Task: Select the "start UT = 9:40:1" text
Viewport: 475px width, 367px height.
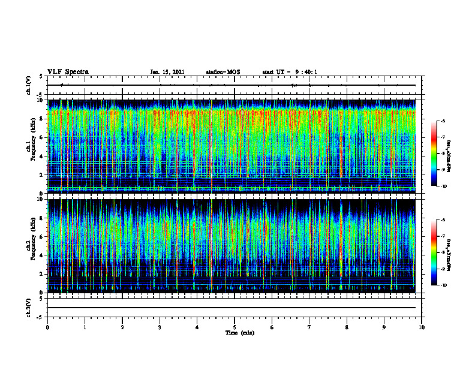Action: pyautogui.click(x=290, y=72)
